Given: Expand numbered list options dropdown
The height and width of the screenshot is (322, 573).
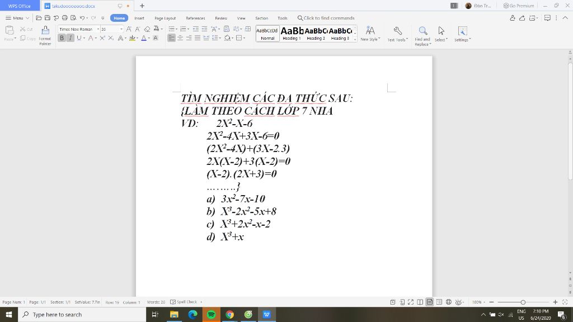Looking at the screenshot, I should click(x=188, y=29).
